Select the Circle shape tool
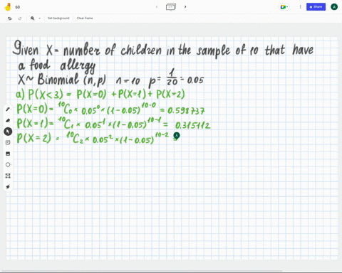The height and width of the screenshot is (273, 342). tap(8, 165)
